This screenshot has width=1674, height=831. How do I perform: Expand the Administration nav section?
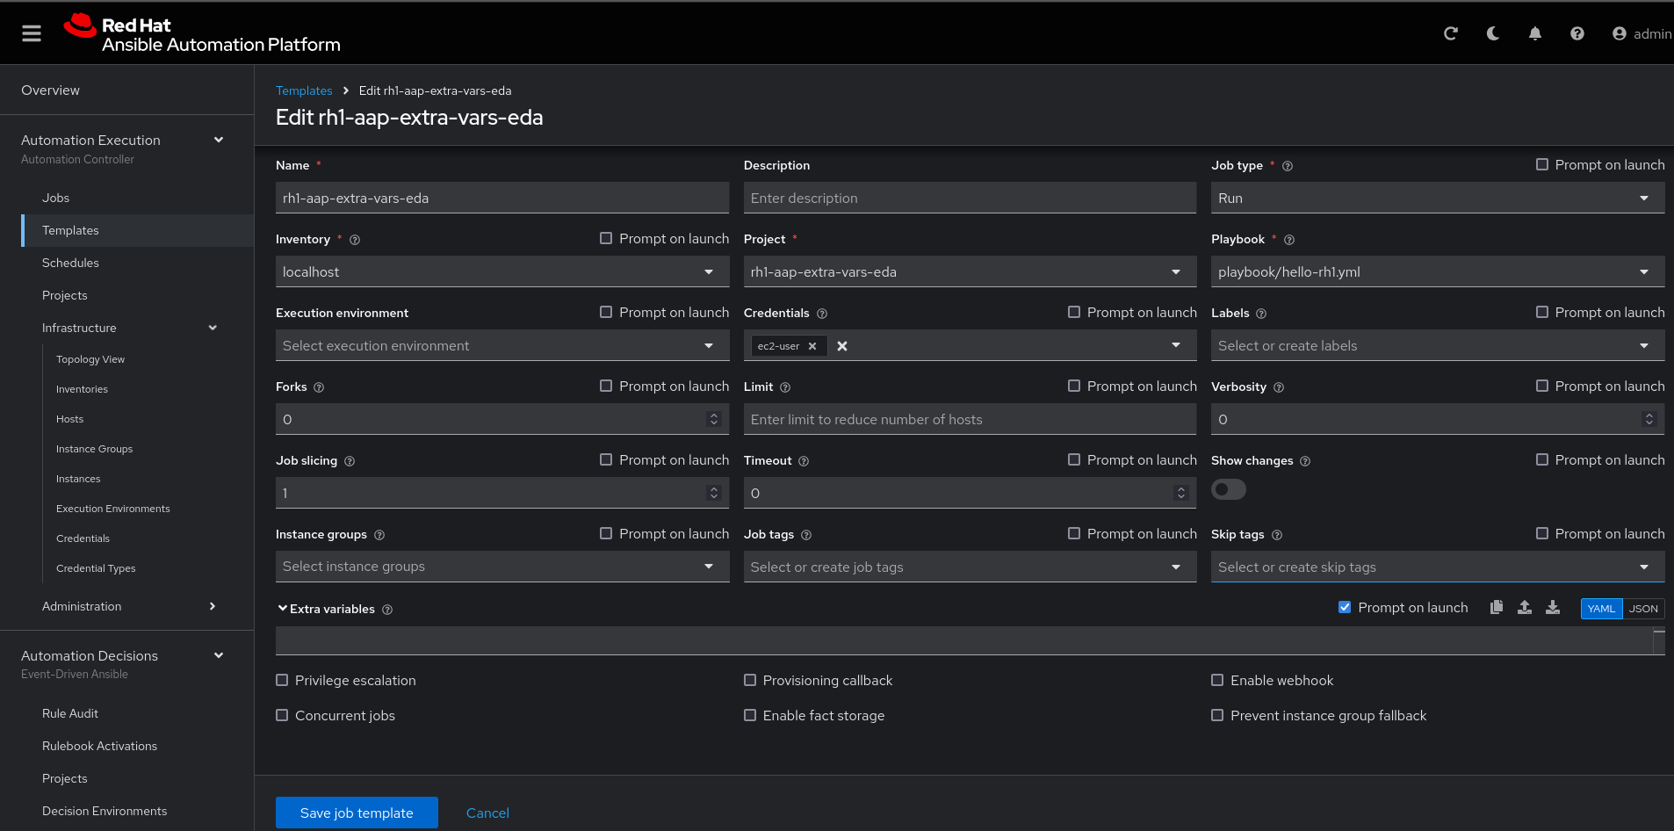pos(213,606)
